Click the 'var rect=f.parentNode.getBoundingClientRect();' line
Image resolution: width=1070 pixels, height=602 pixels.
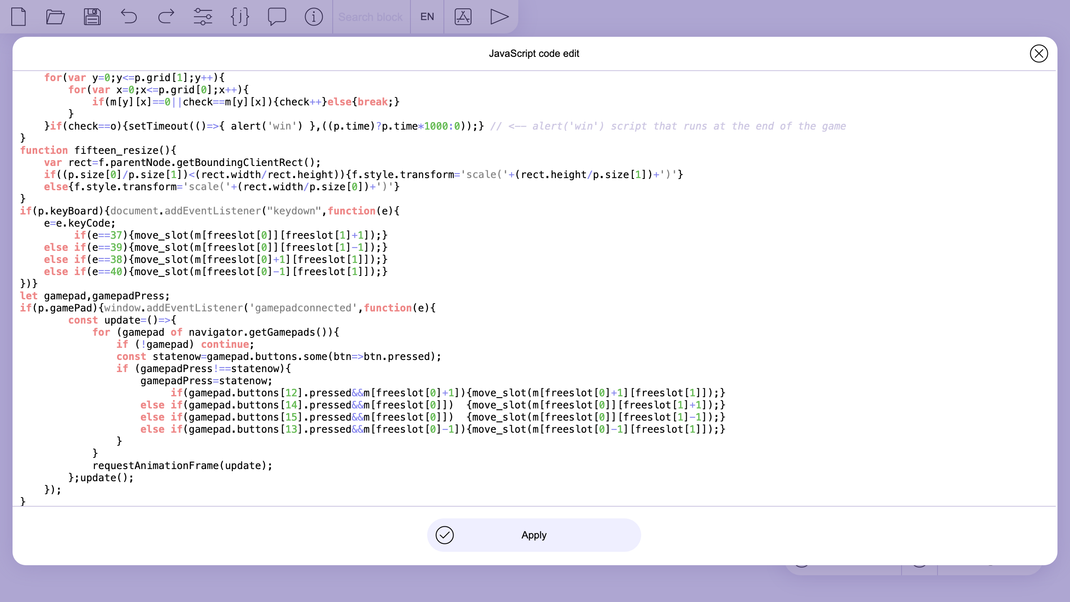182,163
